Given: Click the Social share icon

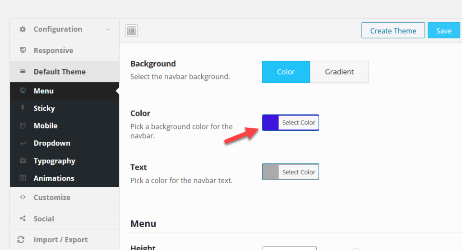Looking at the screenshot, I should coord(23,218).
